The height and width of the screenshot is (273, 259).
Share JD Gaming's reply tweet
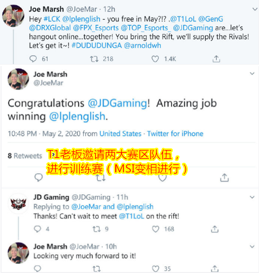point(215,229)
